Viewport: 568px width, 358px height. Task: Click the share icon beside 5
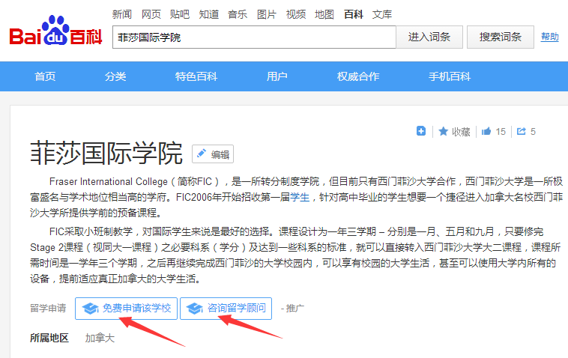(521, 131)
